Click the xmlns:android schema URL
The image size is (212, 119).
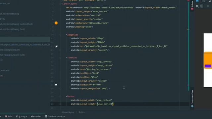pos(109,8)
